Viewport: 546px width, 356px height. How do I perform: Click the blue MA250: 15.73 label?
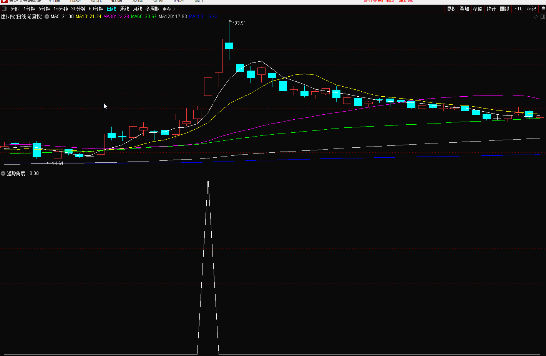pyautogui.click(x=203, y=16)
